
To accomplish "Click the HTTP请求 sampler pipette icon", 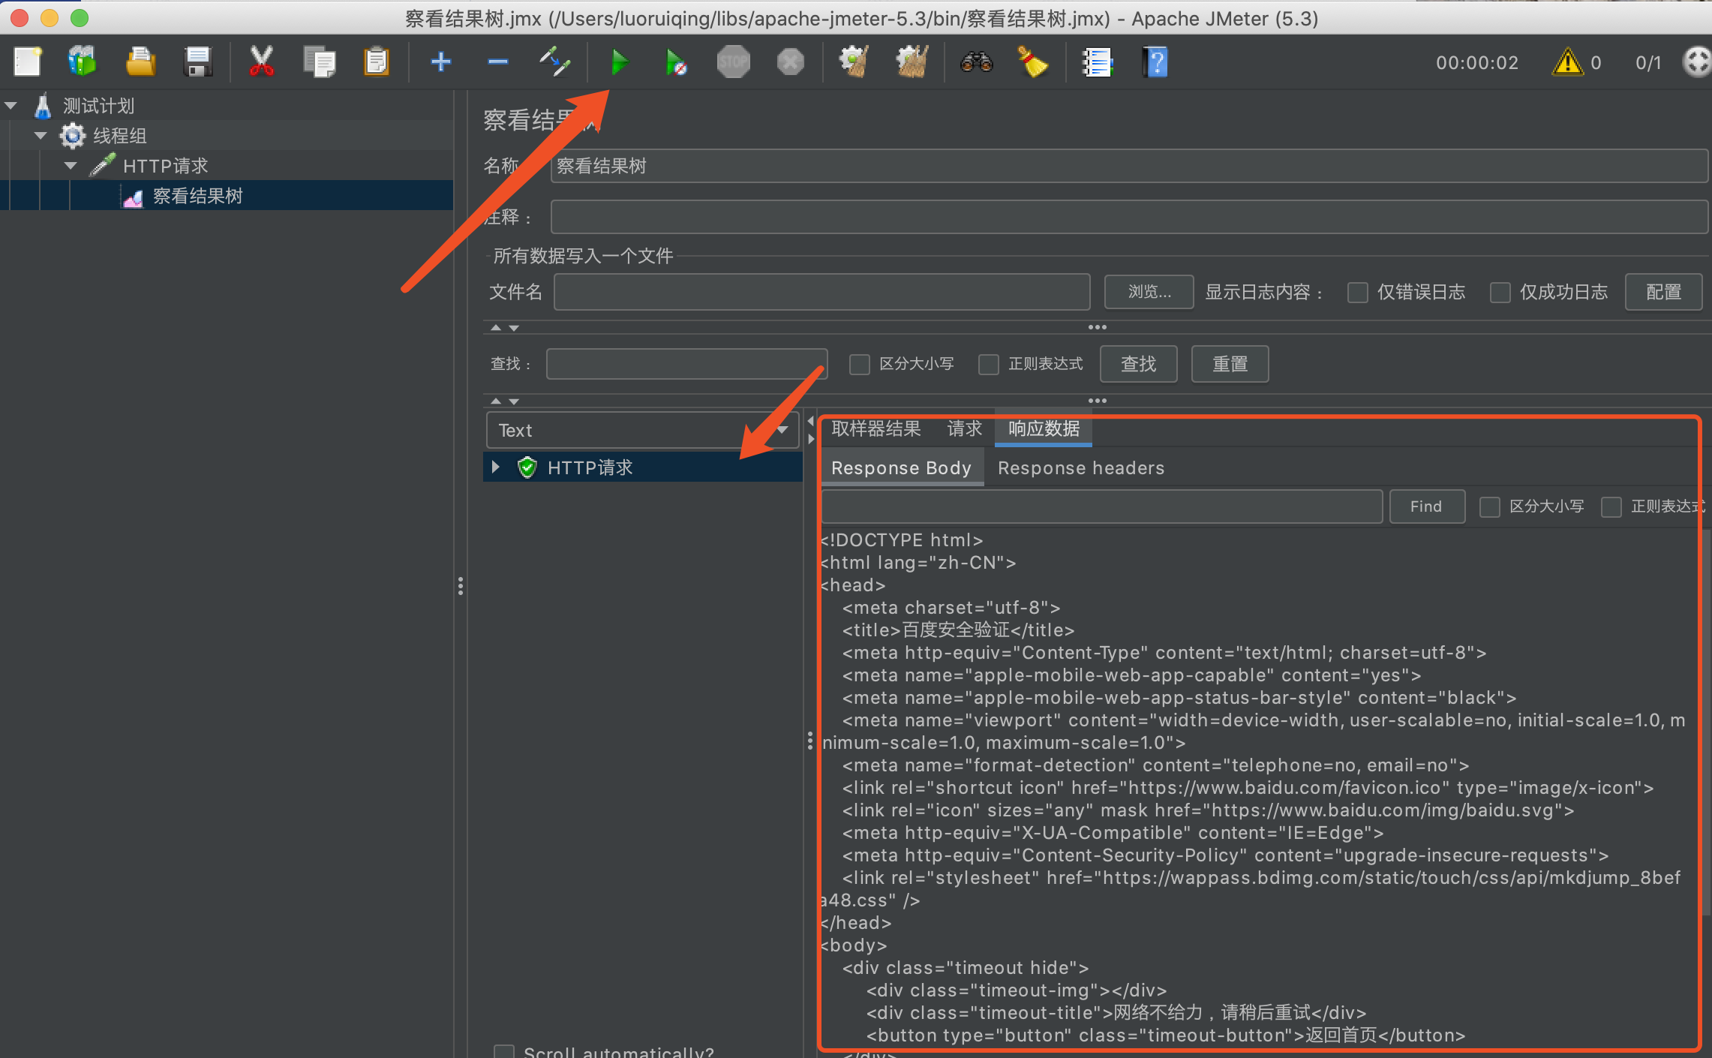I will click(103, 165).
